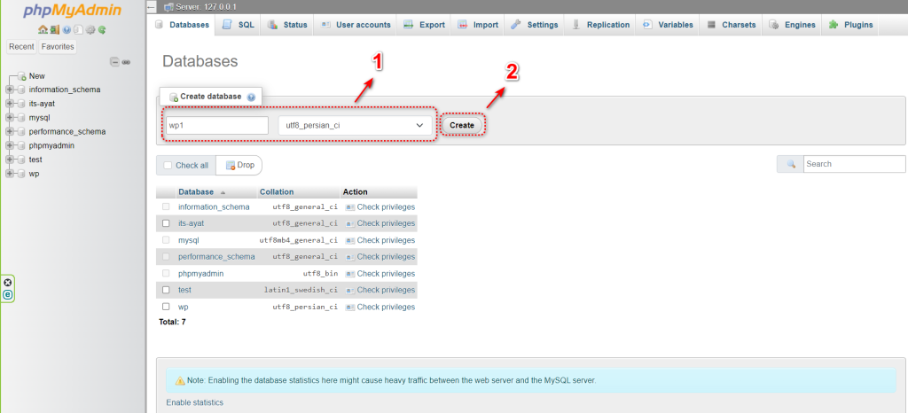Image resolution: width=908 pixels, height=413 pixels.
Task: Click the Create button
Action: [462, 125]
